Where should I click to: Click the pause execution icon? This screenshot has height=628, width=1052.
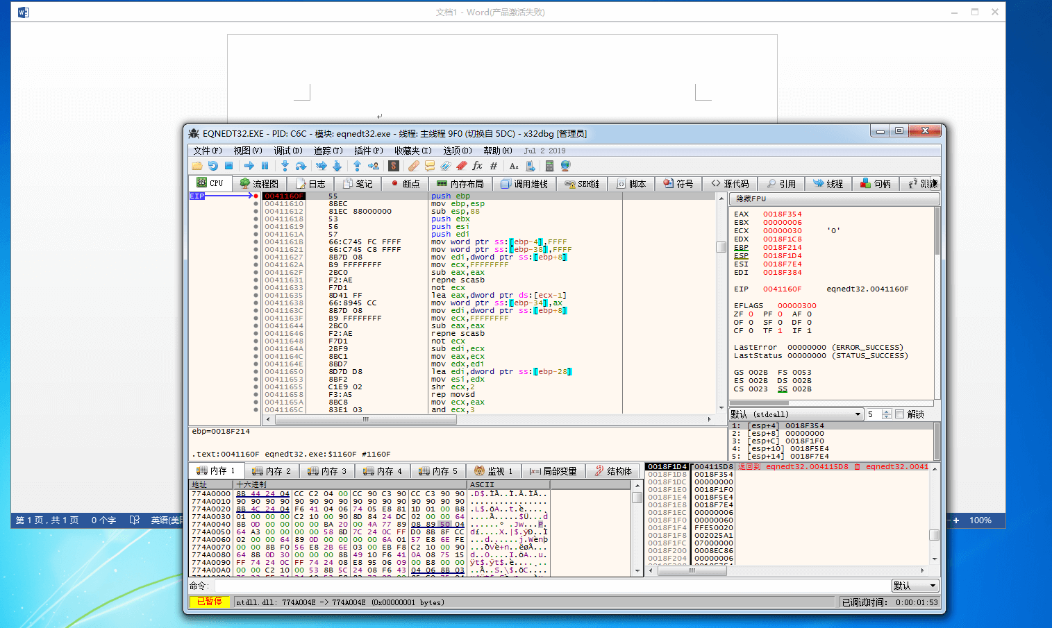(265, 166)
